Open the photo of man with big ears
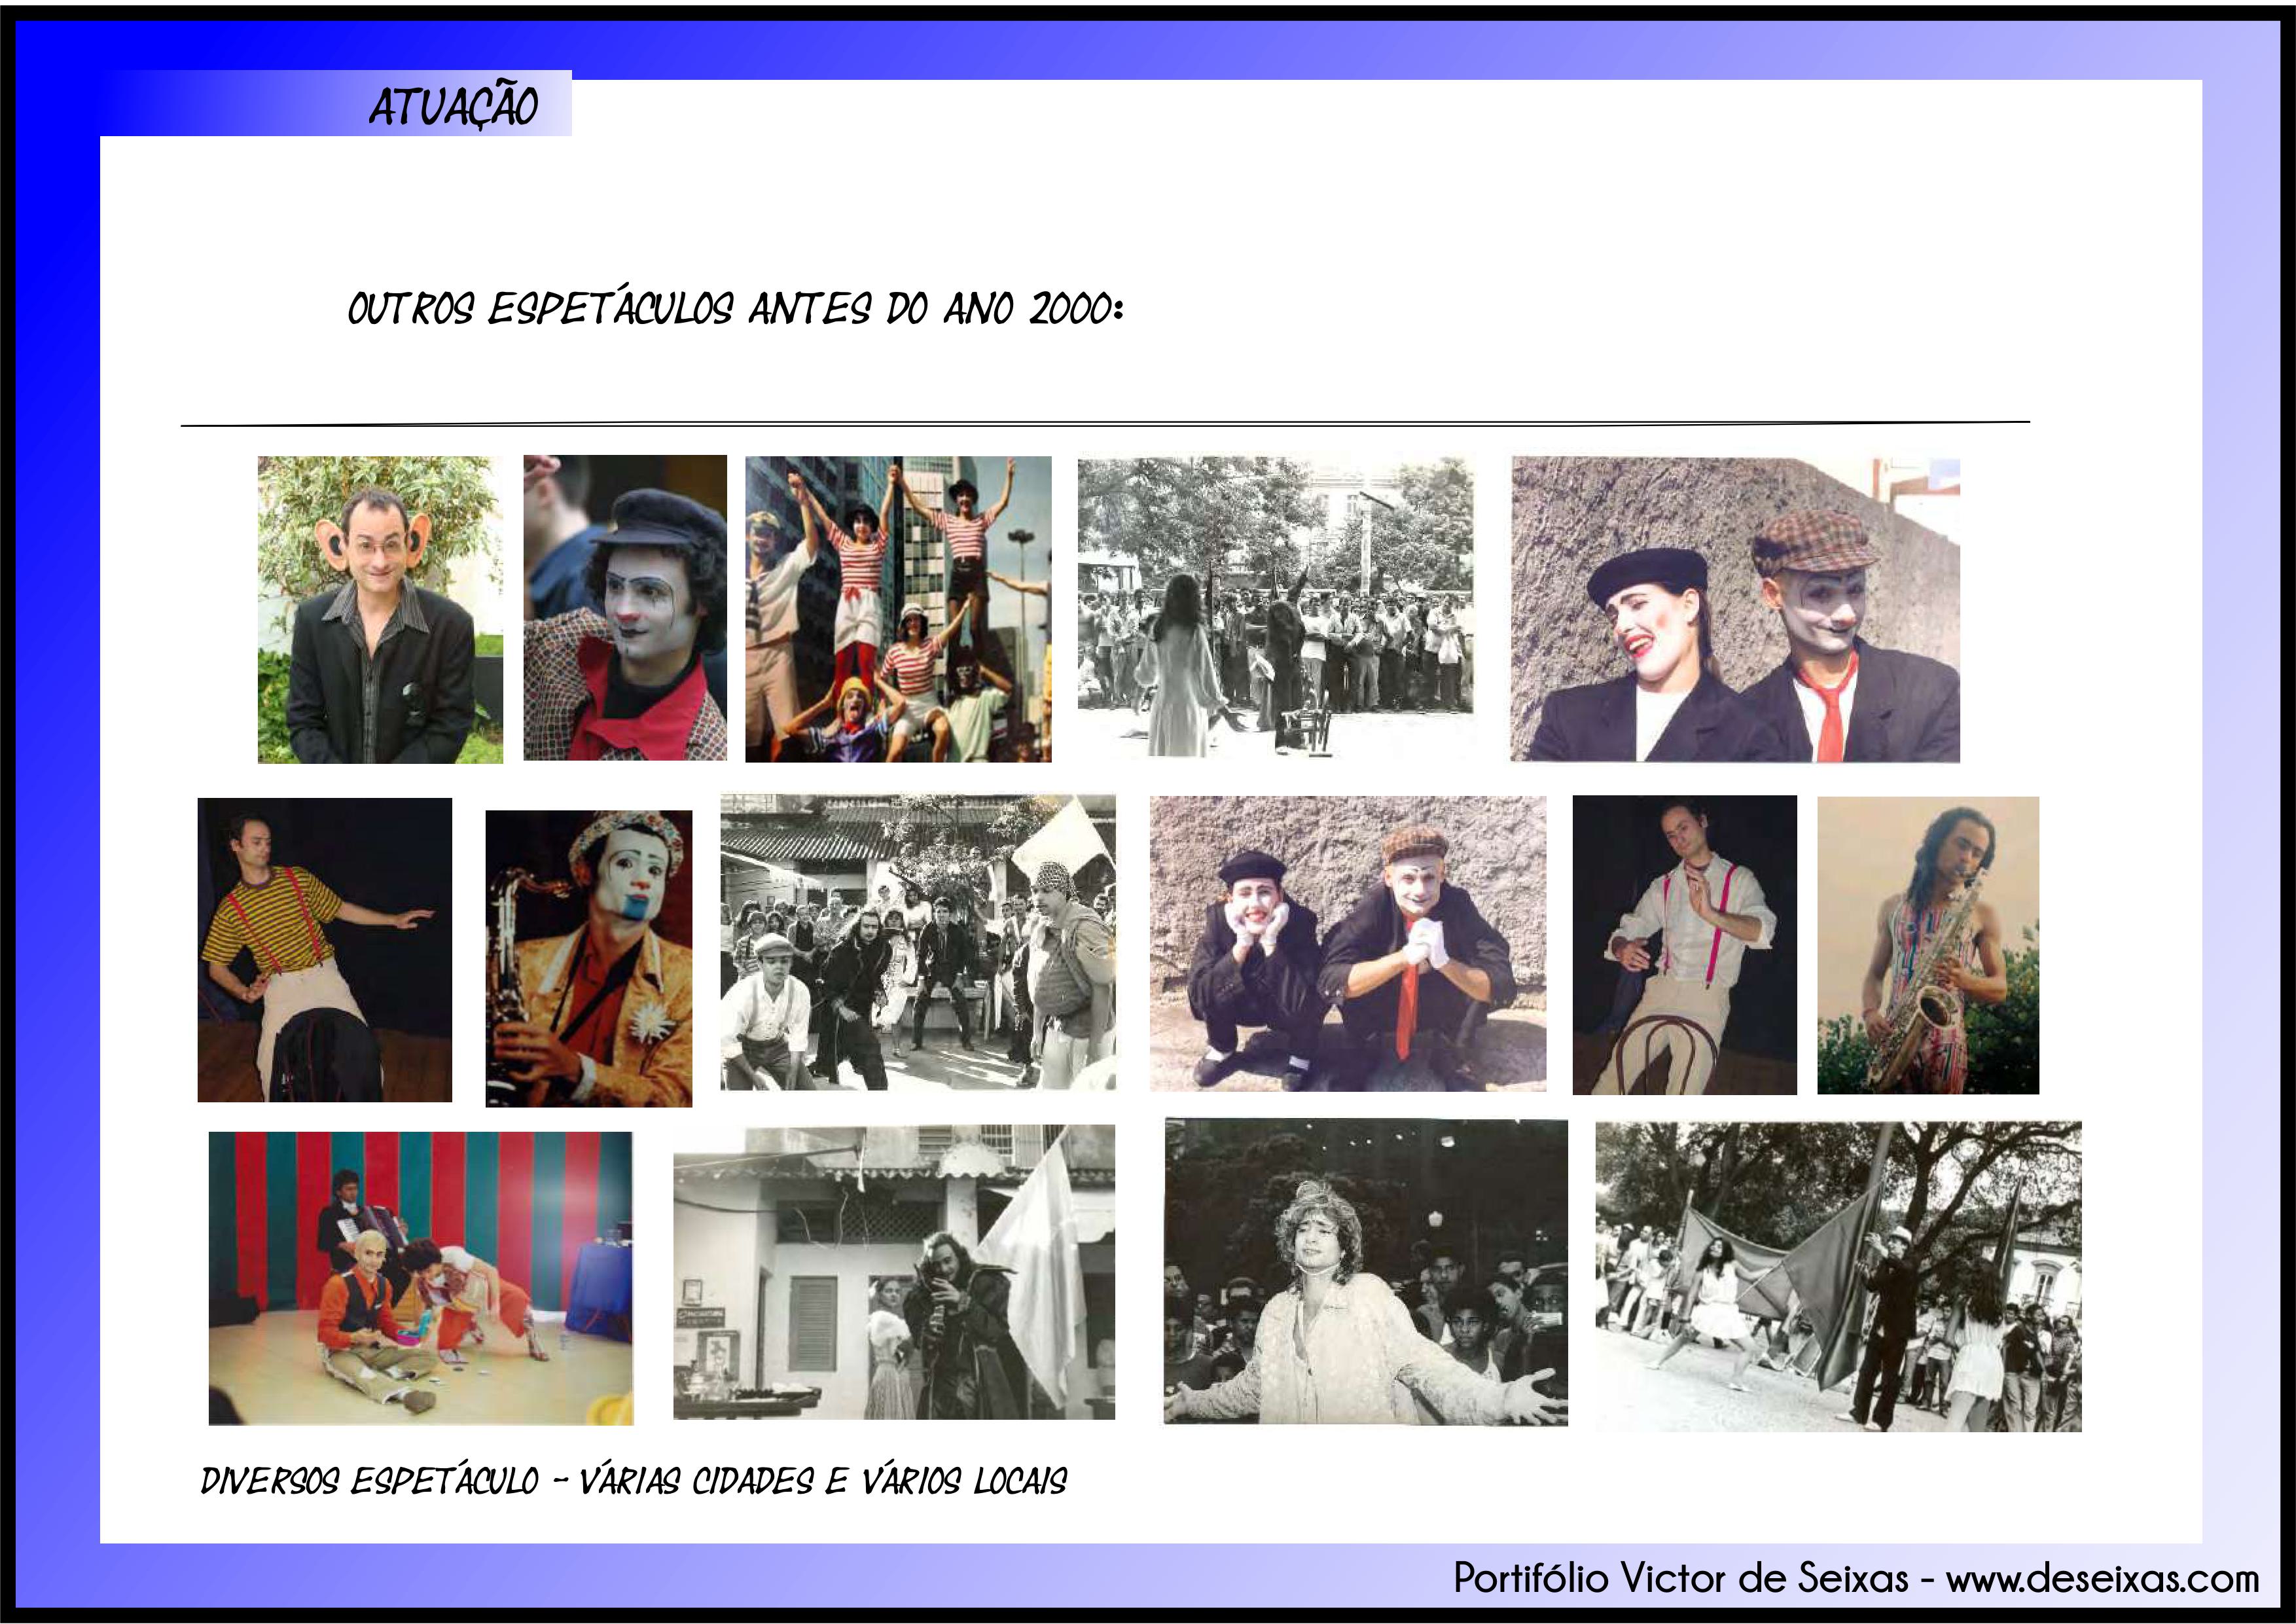The height and width of the screenshot is (1624, 2296). click(380, 609)
